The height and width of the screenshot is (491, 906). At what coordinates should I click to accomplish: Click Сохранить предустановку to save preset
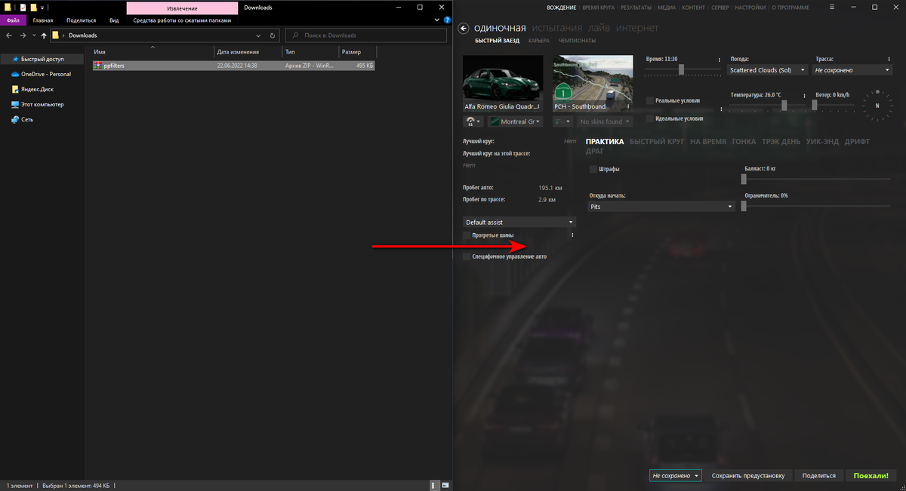point(749,475)
